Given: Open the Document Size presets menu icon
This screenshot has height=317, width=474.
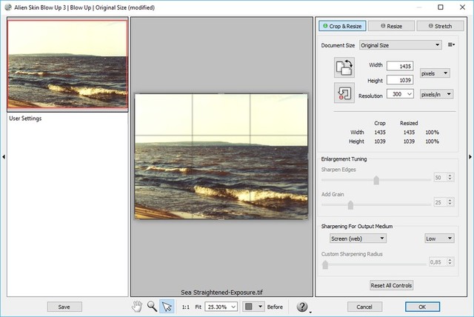Looking at the screenshot, I should click(x=452, y=45).
